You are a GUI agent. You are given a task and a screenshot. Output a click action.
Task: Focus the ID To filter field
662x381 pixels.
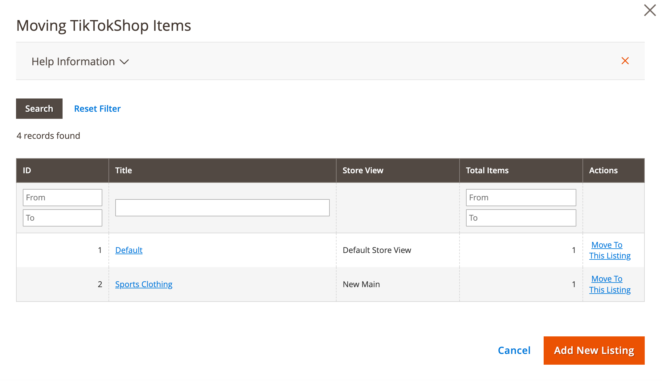[62, 218]
